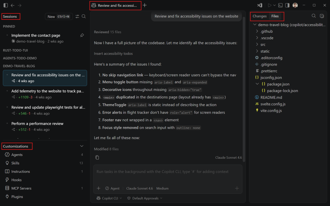The height and width of the screenshot is (206, 330).
Task: Collapse the Customizations section
Action: click(x=82, y=146)
